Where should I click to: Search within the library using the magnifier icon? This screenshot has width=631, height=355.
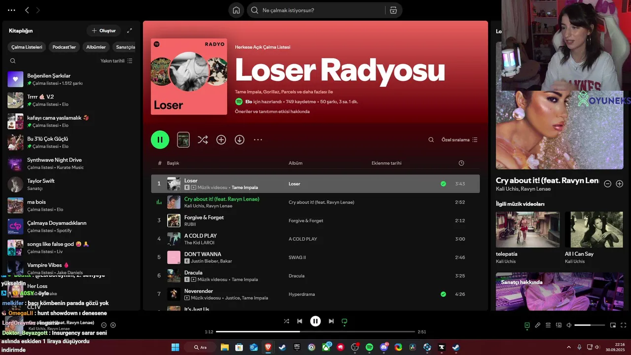click(x=13, y=61)
